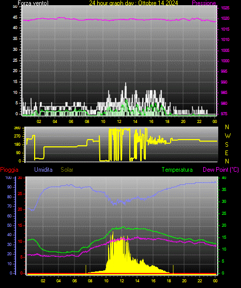
Task: Click the 12 hour mark on the wind graph
Action: coord(119,121)
